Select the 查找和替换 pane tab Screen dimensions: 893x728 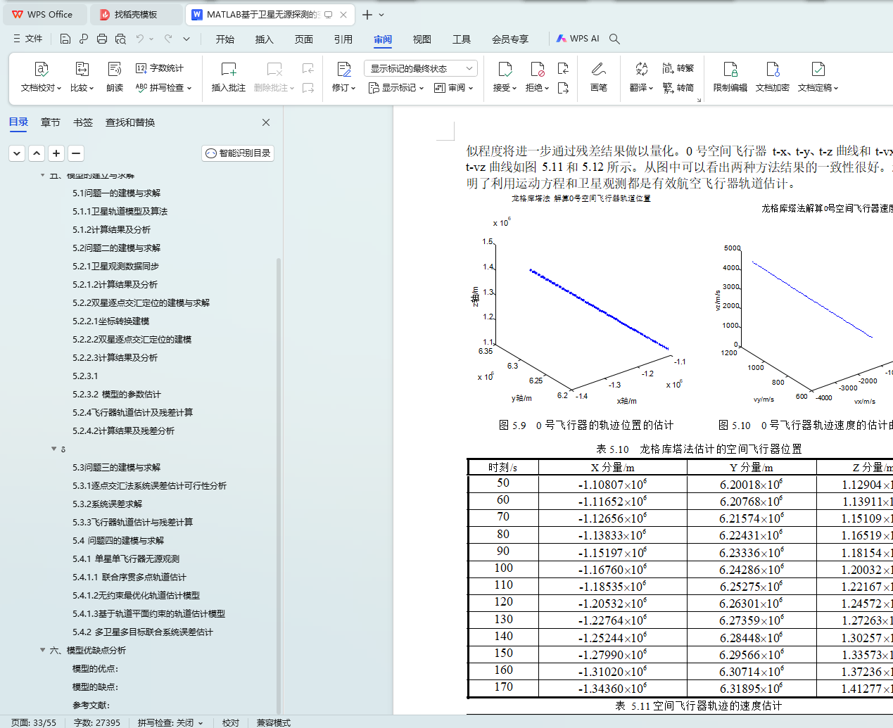[x=130, y=122]
